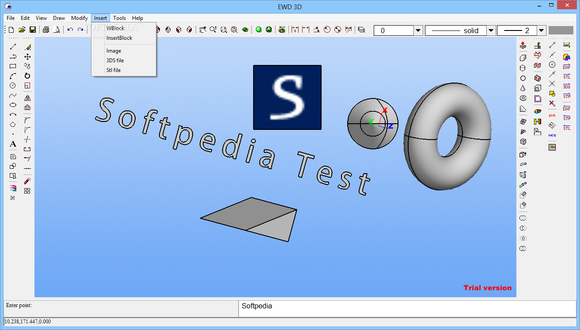
Task: Pick the Circle drawing tool
Action: (13, 86)
